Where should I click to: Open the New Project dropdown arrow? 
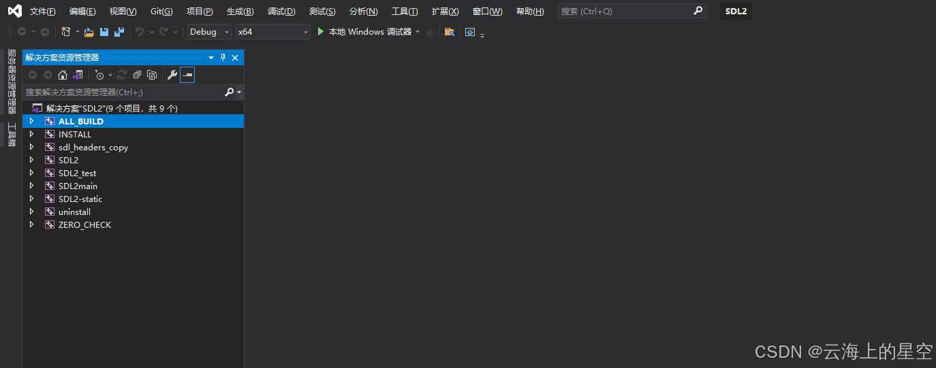[78, 32]
